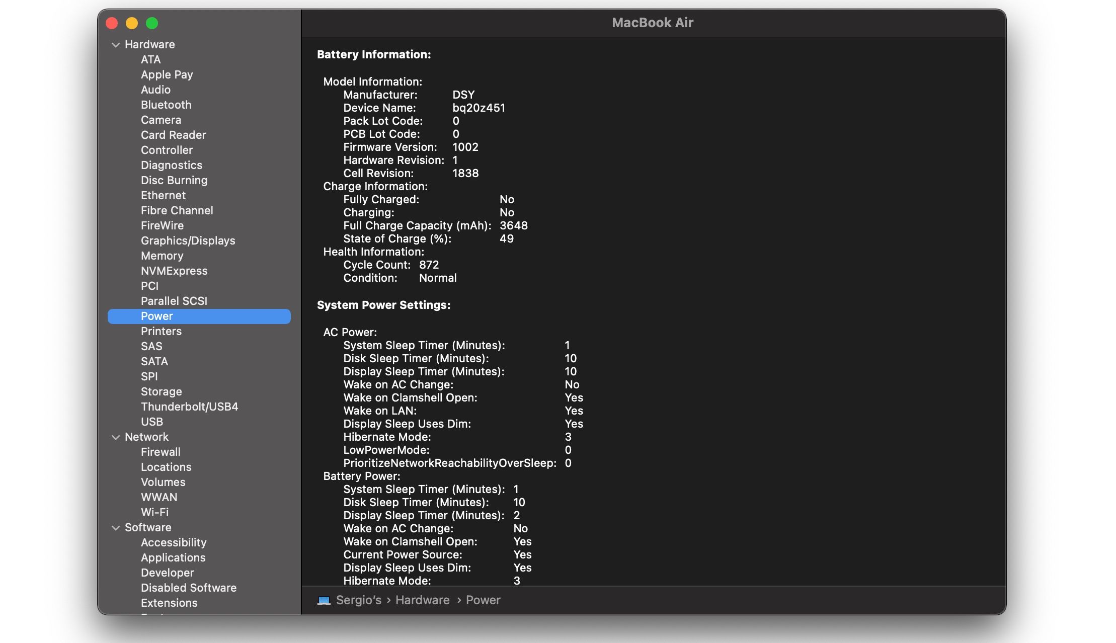The height and width of the screenshot is (643, 1116).
Task: Navigate to Hardware via the breadcrumb
Action: click(x=422, y=600)
